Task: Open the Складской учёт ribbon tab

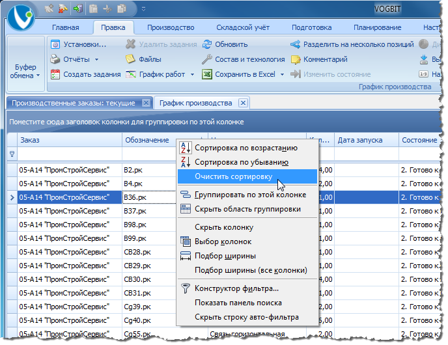Action: tap(243, 27)
